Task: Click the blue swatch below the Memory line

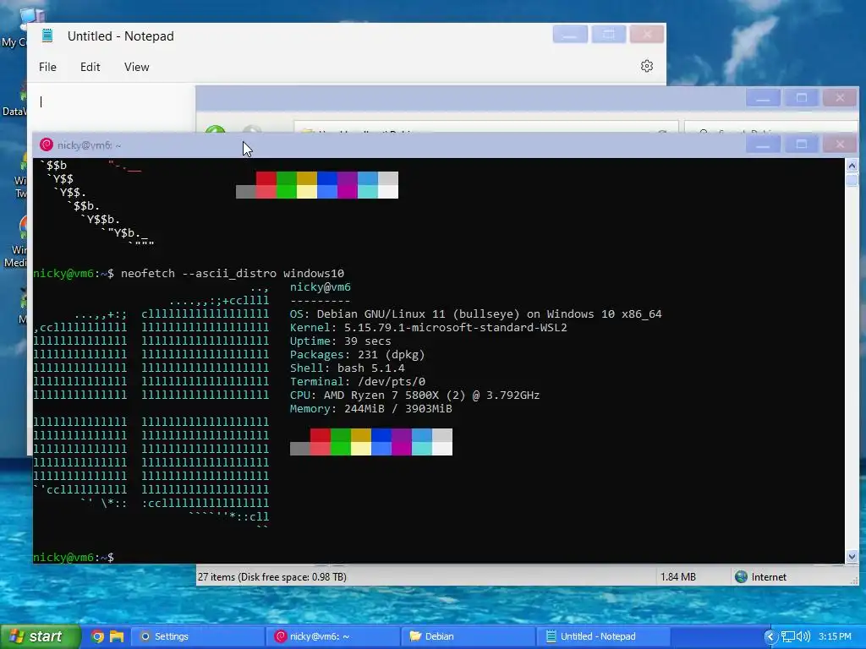Action: pyautogui.click(x=381, y=435)
